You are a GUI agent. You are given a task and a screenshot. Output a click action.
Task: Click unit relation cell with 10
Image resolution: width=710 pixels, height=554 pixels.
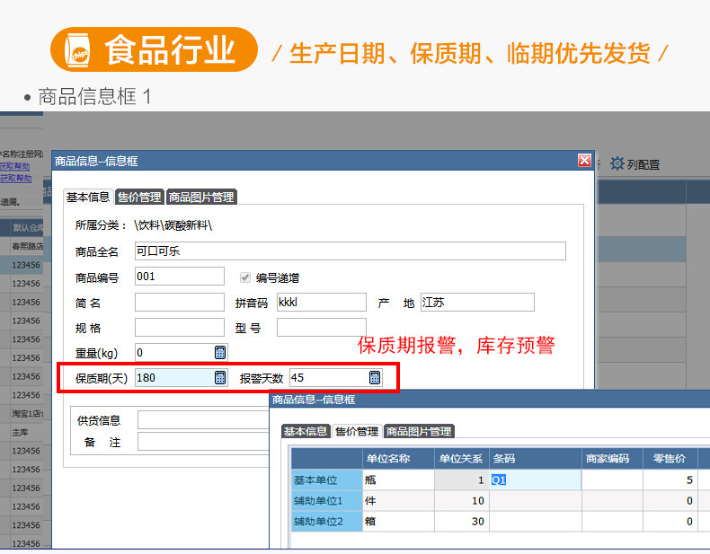point(461,501)
